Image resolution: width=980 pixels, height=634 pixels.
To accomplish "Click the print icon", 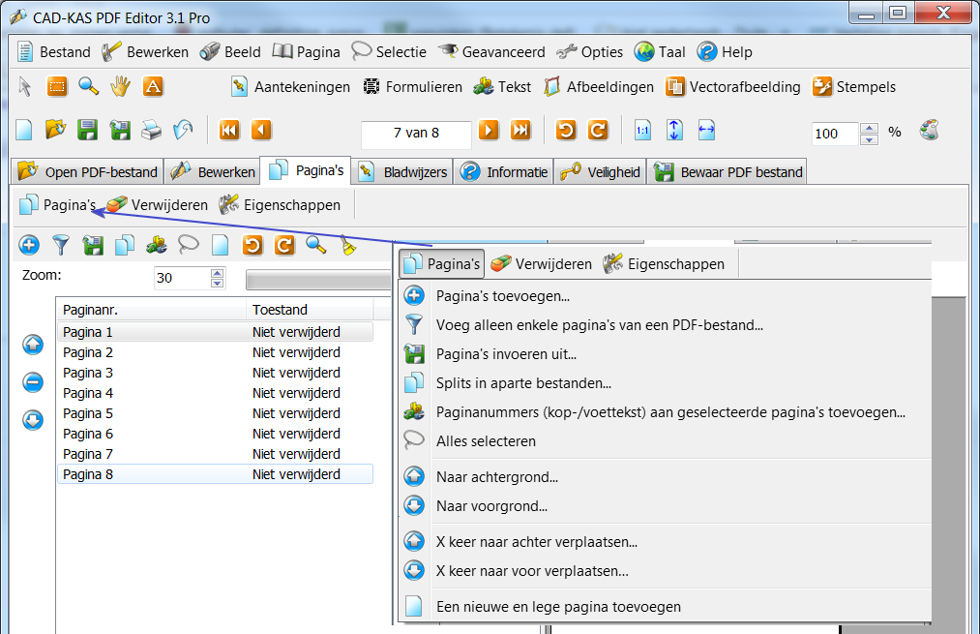I will (x=151, y=131).
